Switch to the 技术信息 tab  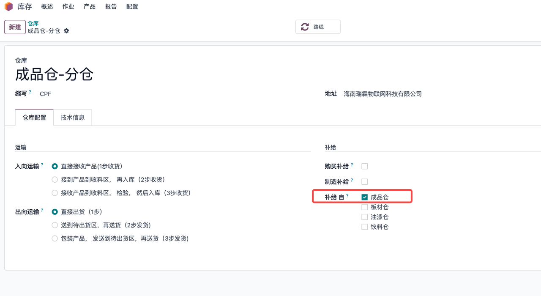[73, 118]
